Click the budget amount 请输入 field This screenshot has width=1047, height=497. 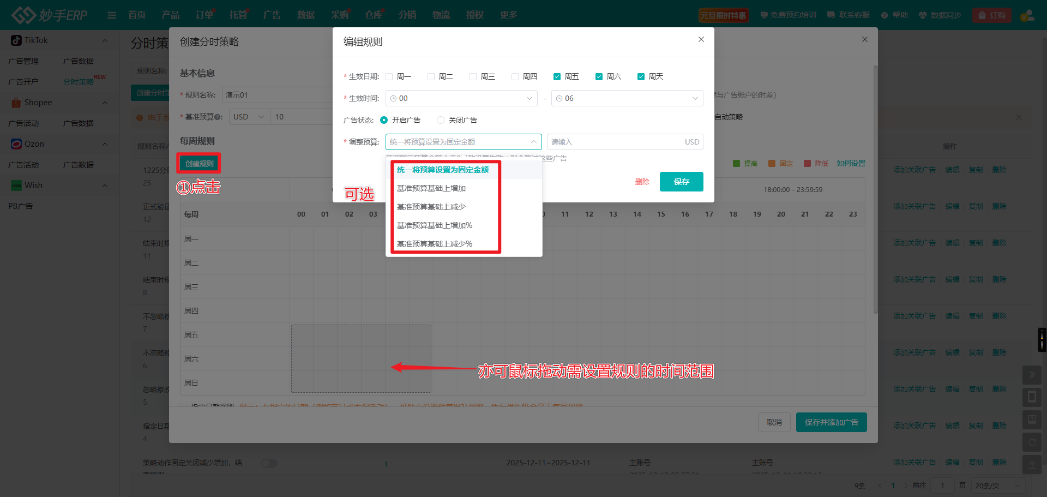(625, 142)
